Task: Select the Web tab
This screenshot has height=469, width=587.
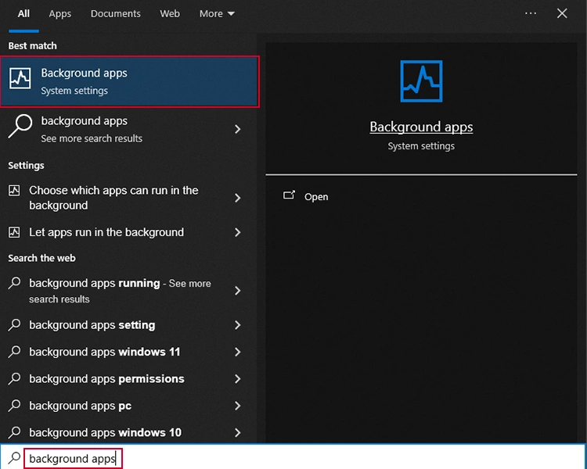Action: tap(170, 14)
